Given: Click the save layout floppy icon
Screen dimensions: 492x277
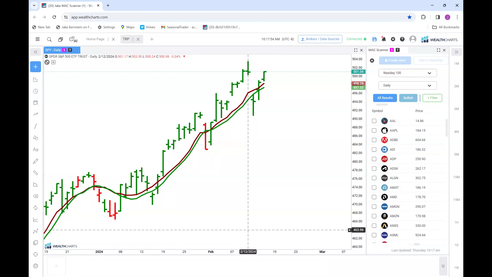Looking at the screenshot, I should click(x=374, y=39).
